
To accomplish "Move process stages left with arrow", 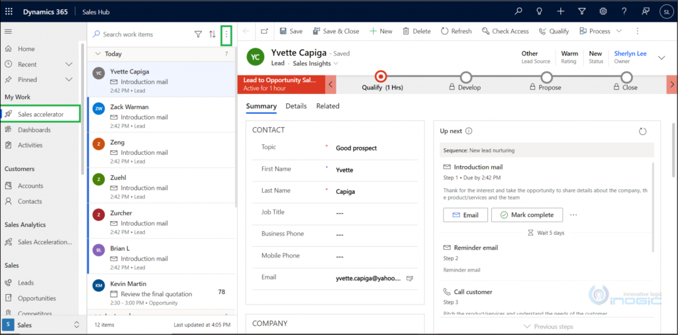I will click(x=330, y=84).
